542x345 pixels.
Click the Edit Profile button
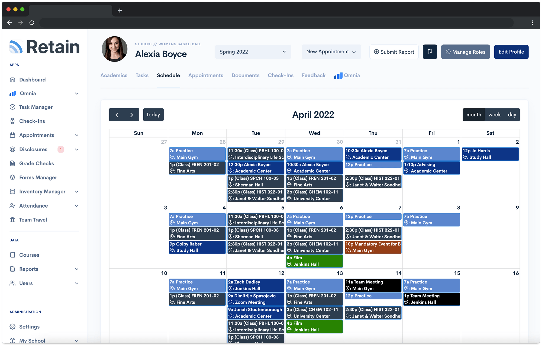pyautogui.click(x=511, y=52)
